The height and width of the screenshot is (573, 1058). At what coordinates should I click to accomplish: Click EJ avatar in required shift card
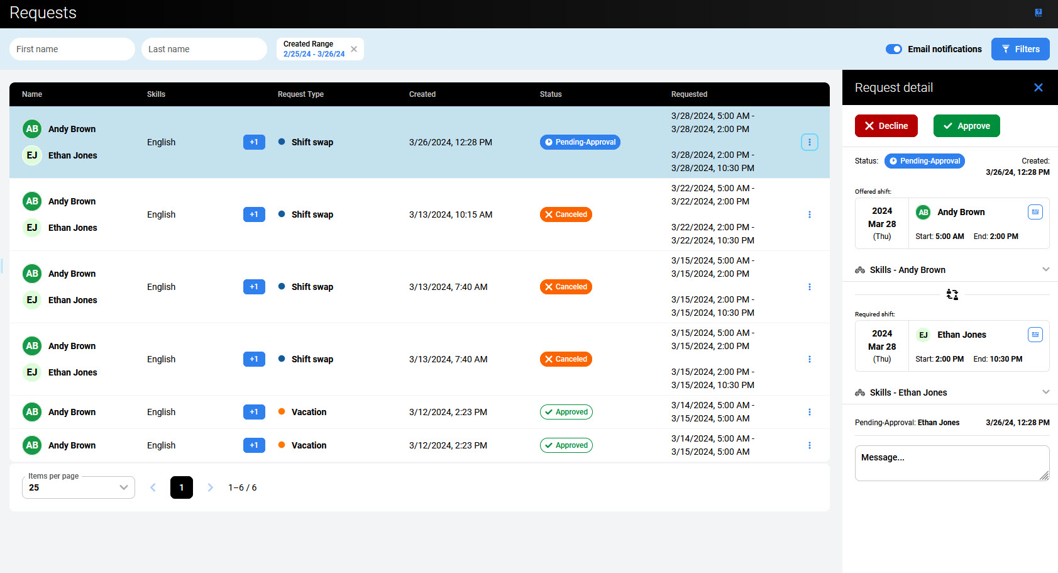[923, 335]
